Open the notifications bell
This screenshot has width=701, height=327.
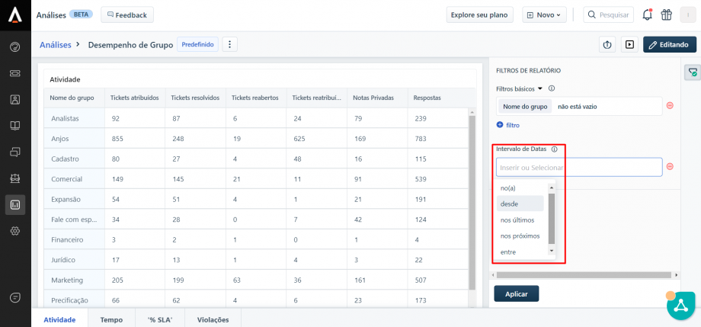tap(647, 14)
